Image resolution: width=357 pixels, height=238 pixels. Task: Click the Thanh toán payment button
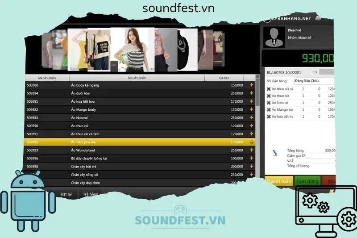278,181
